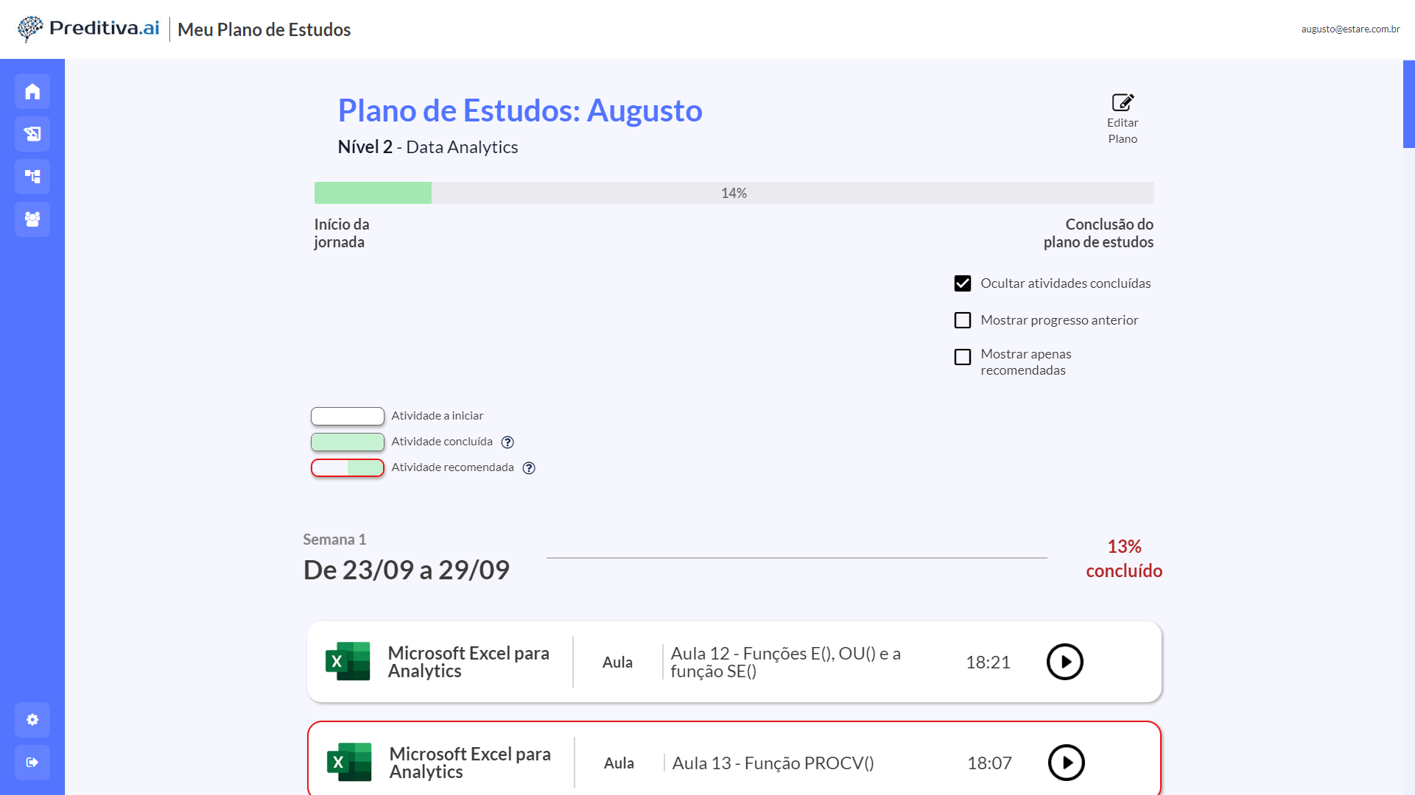Click the 14% study plan progress bar
1415x795 pixels.
[x=734, y=193]
